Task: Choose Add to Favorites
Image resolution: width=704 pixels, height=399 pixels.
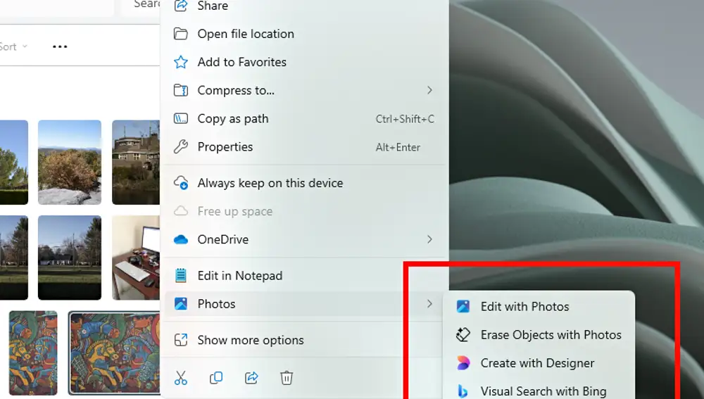Action: coord(304,62)
